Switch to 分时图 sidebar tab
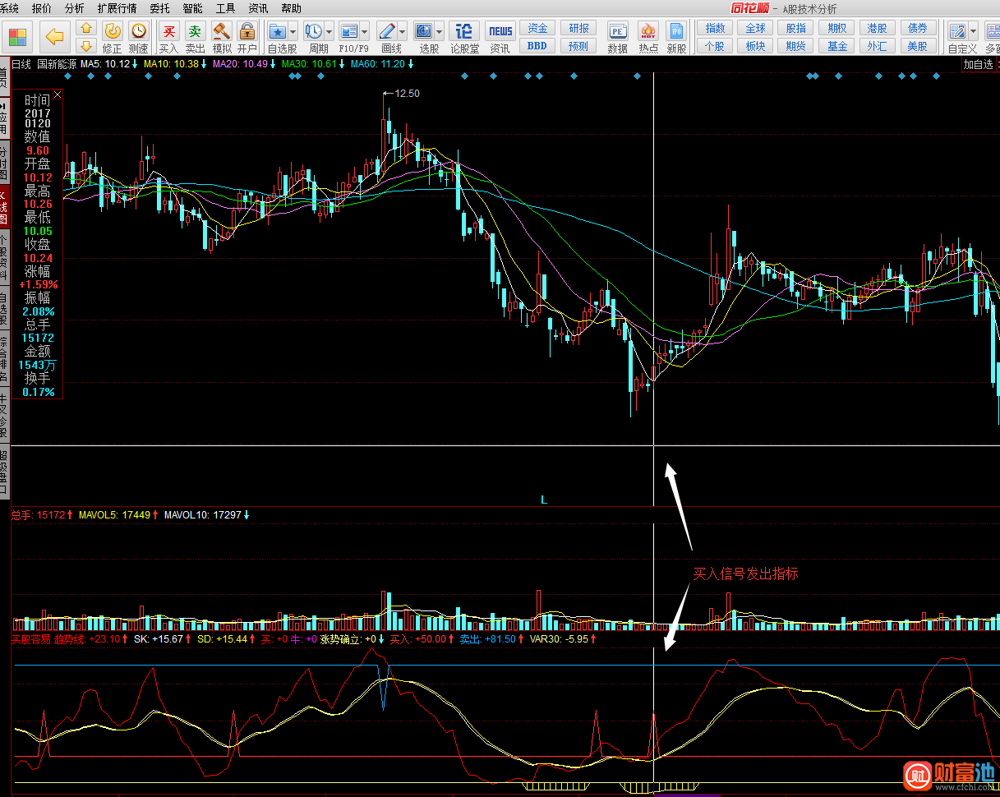This screenshot has height=797, width=1000. [x=4, y=164]
